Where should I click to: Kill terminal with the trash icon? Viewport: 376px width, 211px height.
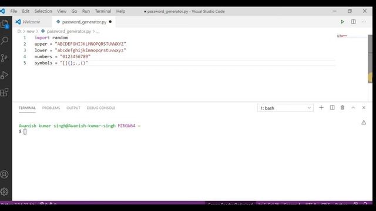click(343, 108)
